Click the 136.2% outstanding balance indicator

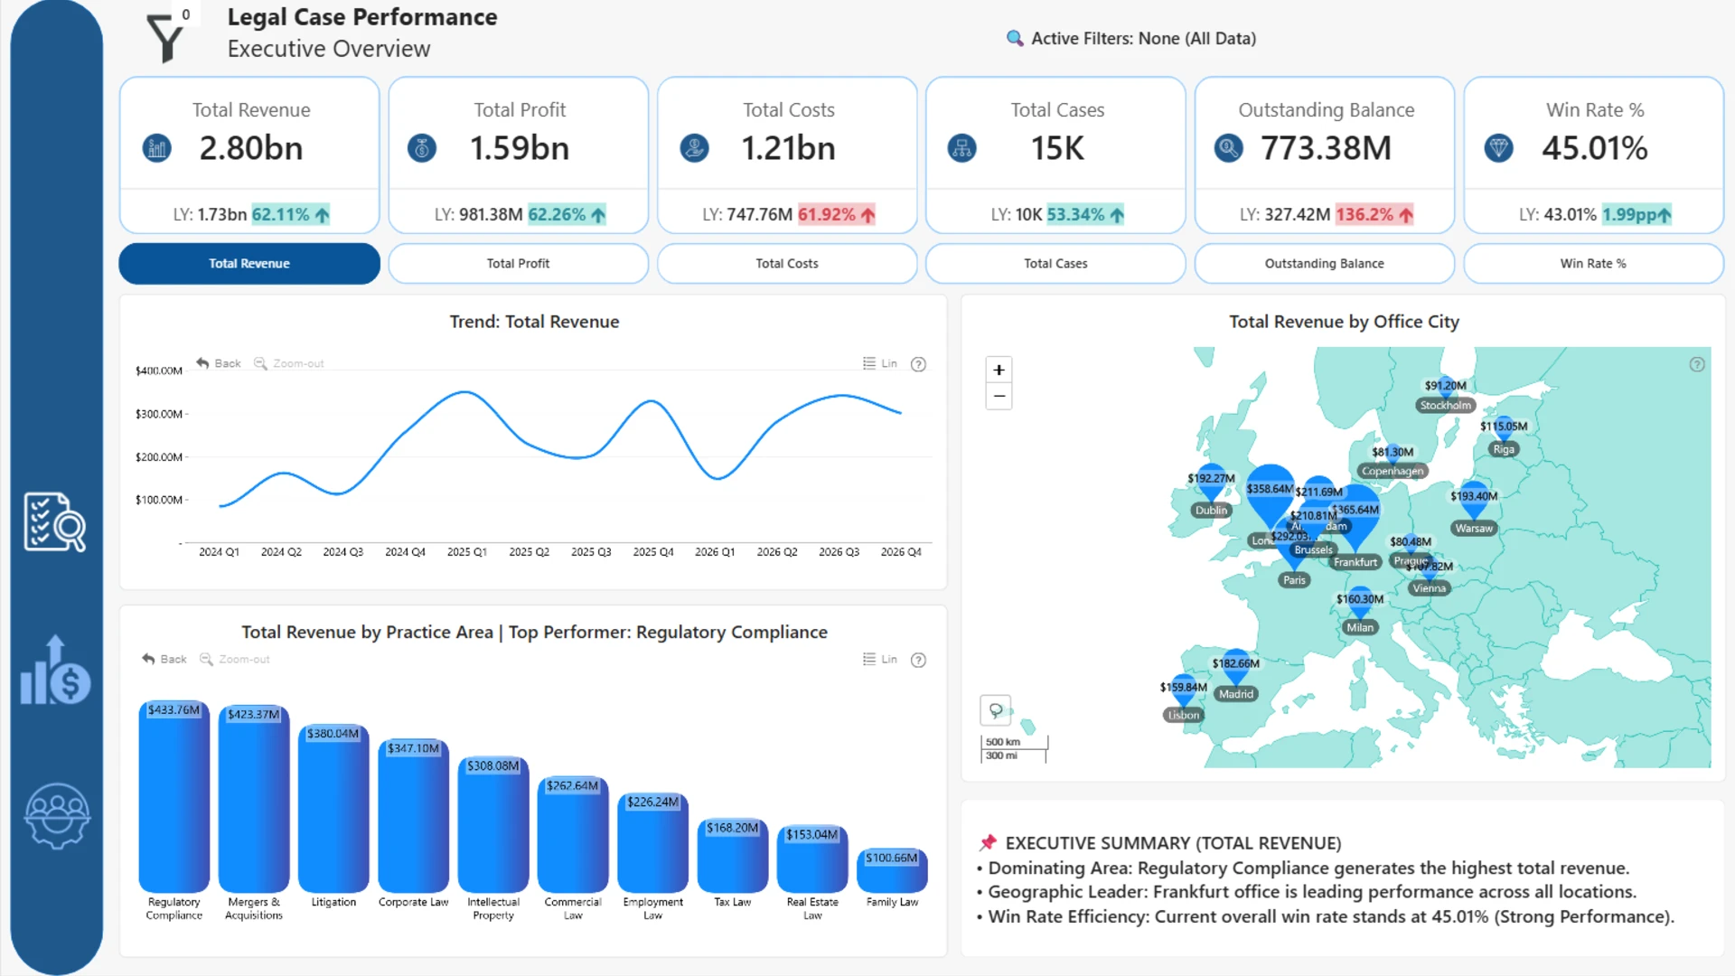pyautogui.click(x=1374, y=214)
